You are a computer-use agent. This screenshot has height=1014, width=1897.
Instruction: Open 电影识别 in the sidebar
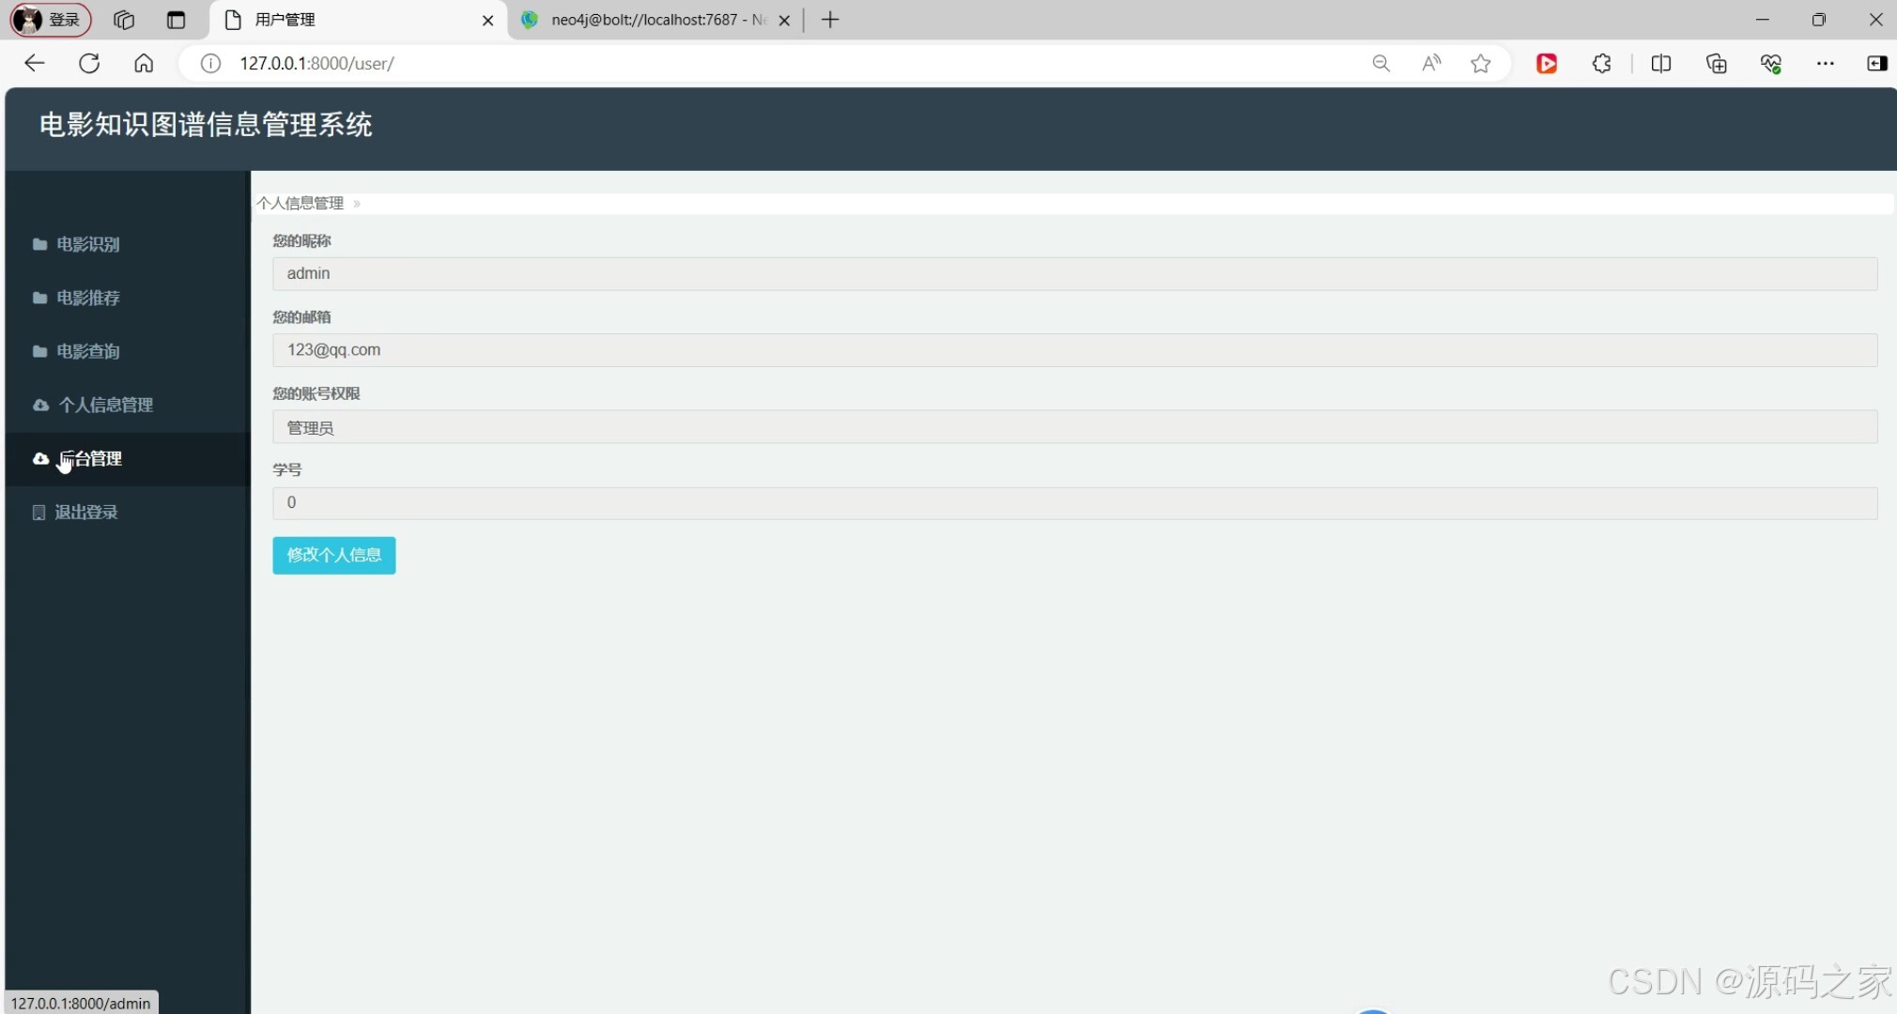[87, 244]
